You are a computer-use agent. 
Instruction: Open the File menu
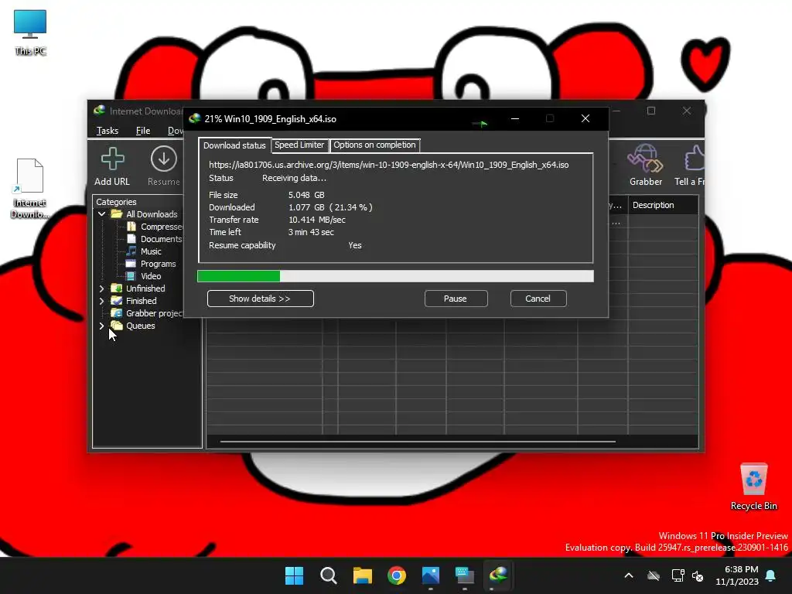[143, 131]
